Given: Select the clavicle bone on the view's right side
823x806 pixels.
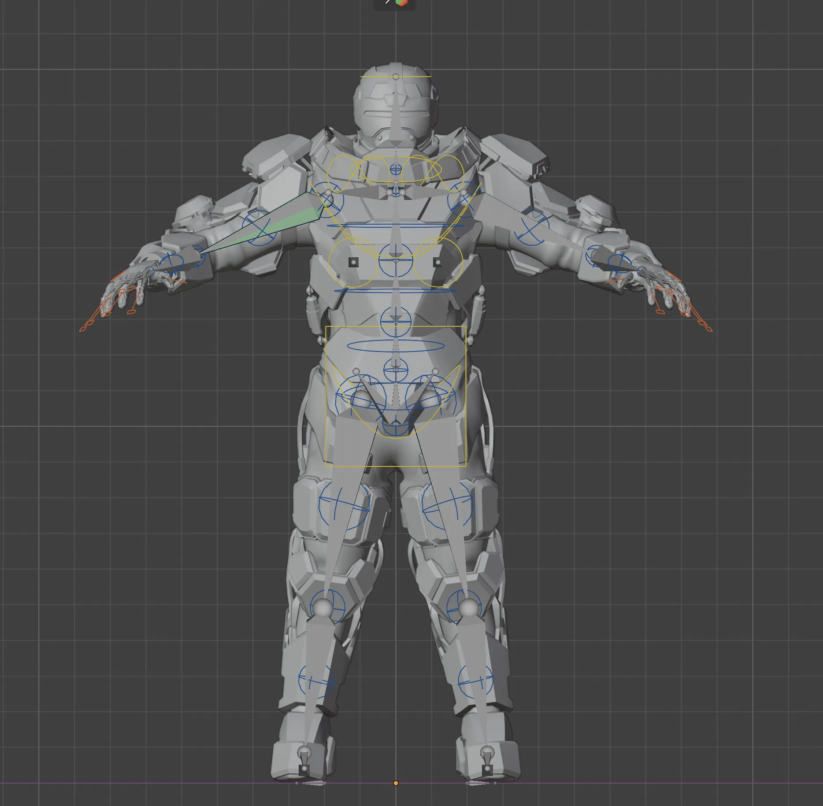Looking at the screenshot, I should point(434,192).
